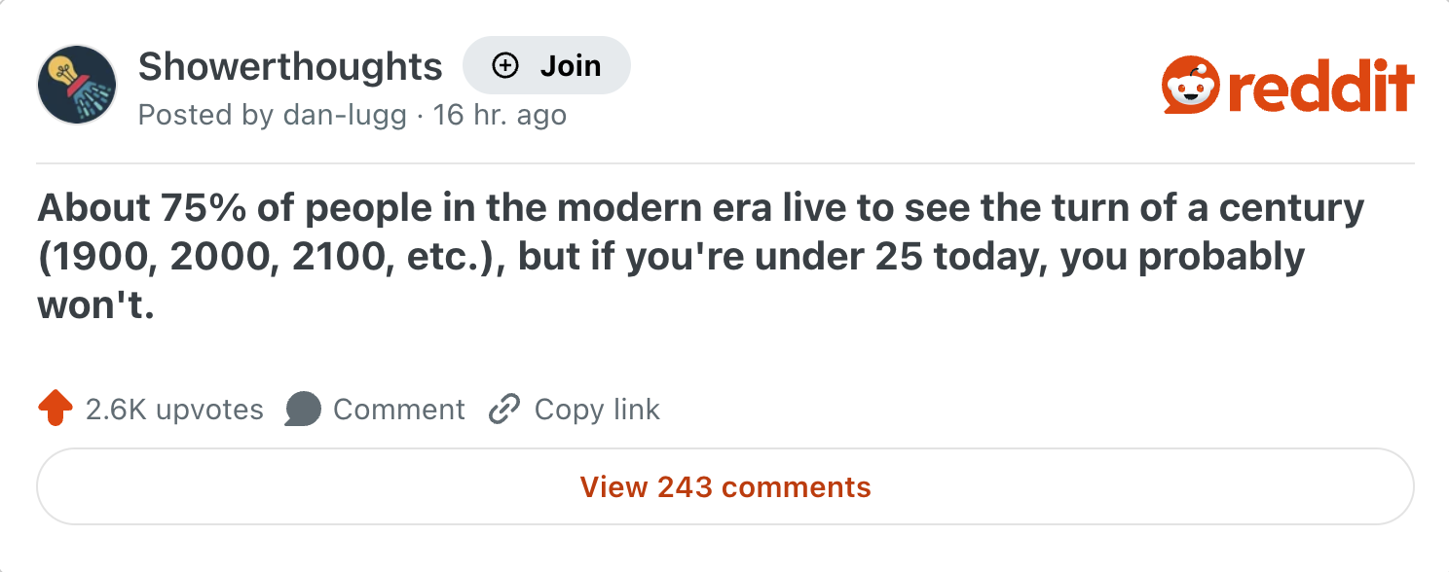Open the Showerthoughts subreddit name link
This screenshot has height=572, width=1449.
point(290,66)
